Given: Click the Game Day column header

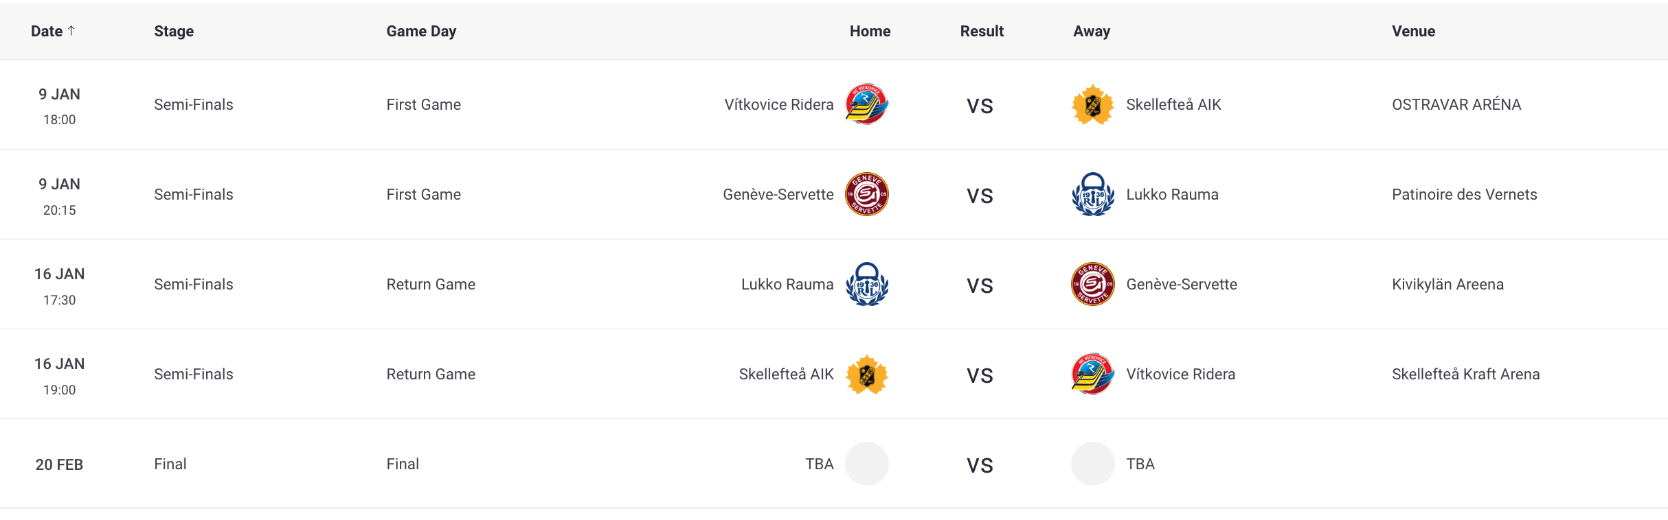Looking at the screenshot, I should point(421,31).
